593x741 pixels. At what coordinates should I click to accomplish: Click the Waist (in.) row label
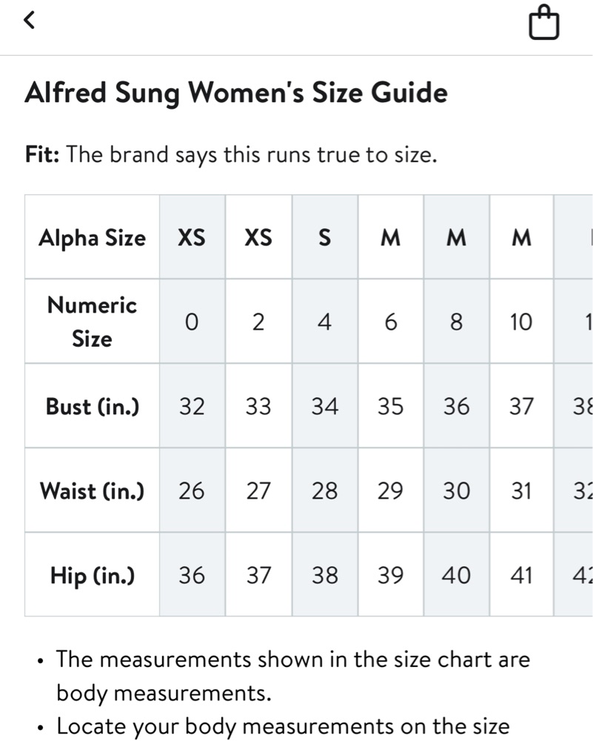point(92,490)
